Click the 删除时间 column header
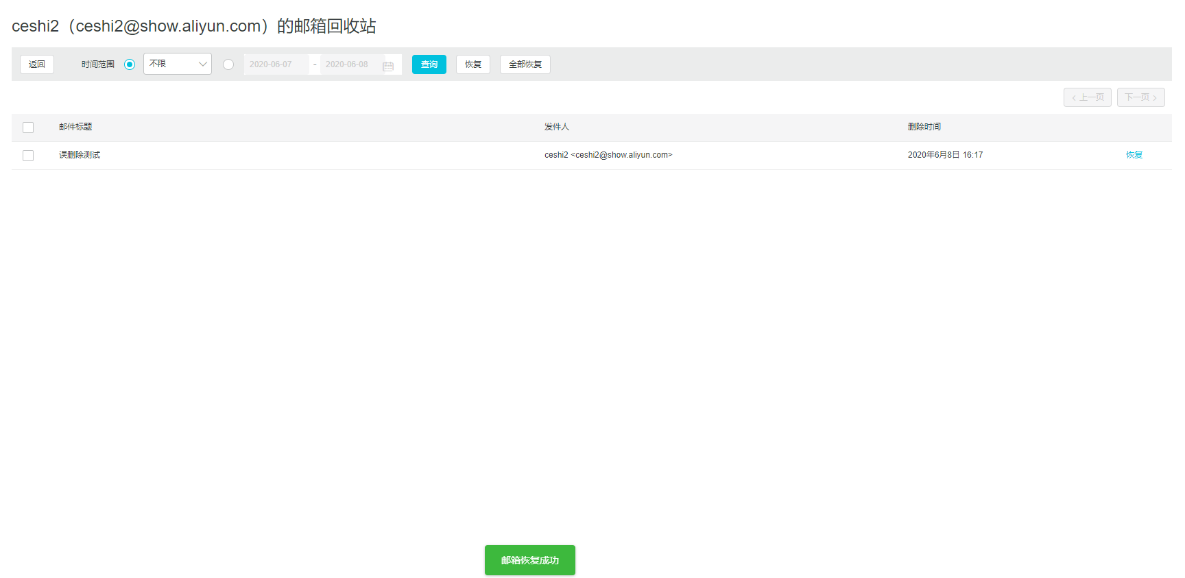 (x=924, y=127)
